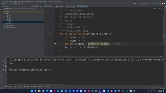Click the Print icon in Run console toolbar
Image resolution: width=166 pixels, height=93 pixels.
coord(6,68)
